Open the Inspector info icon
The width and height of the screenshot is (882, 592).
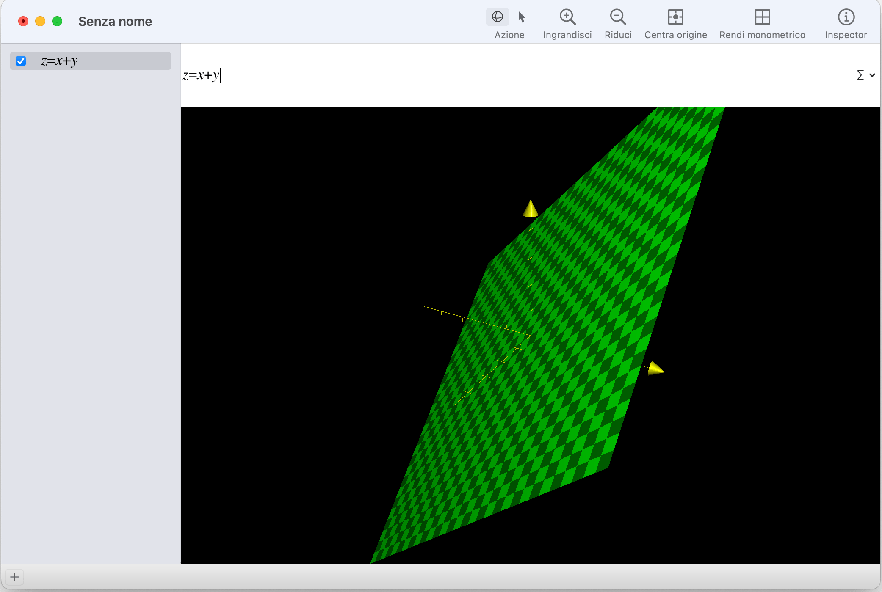(846, 17)
